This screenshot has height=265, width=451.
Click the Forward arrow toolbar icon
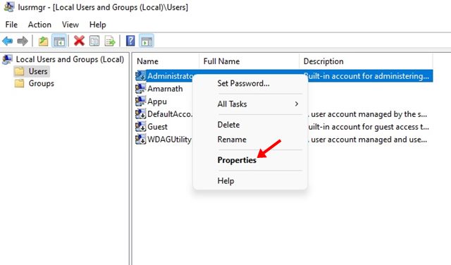pos(23,41)
